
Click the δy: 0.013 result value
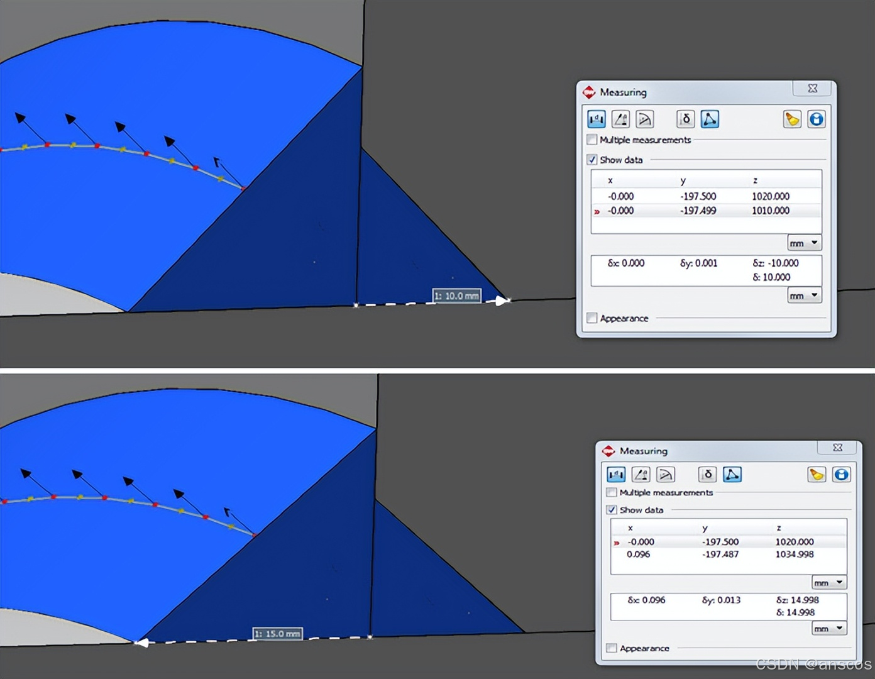(x=721, y=600)
